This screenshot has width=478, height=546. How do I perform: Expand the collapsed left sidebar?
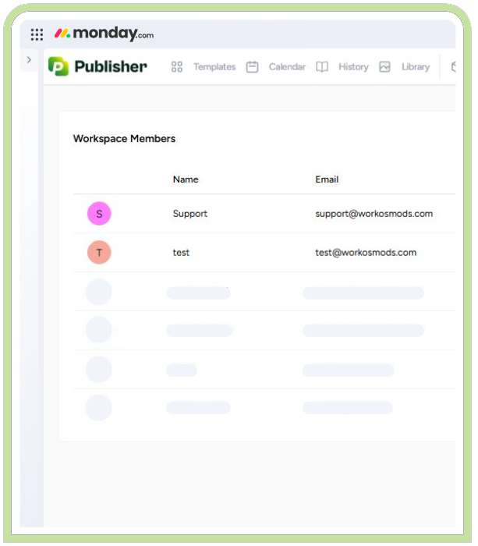tap(29, 60)
